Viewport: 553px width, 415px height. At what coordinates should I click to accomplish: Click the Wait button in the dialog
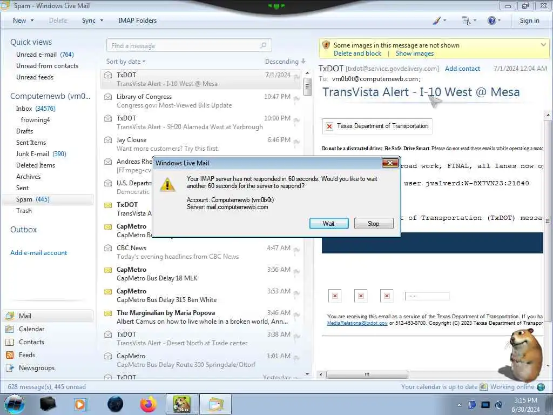point(329,223)
